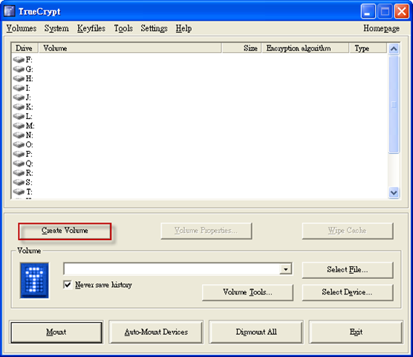The height and width of the screenshot is (357, 413).
Task: Select the N: drive icon
Action: coord(19,135)
